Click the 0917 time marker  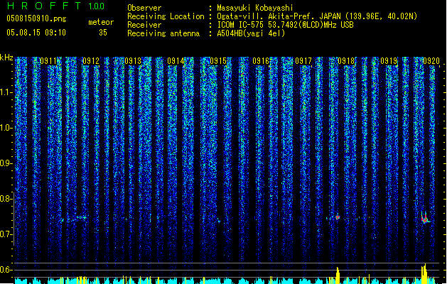[x=303, y=61]
